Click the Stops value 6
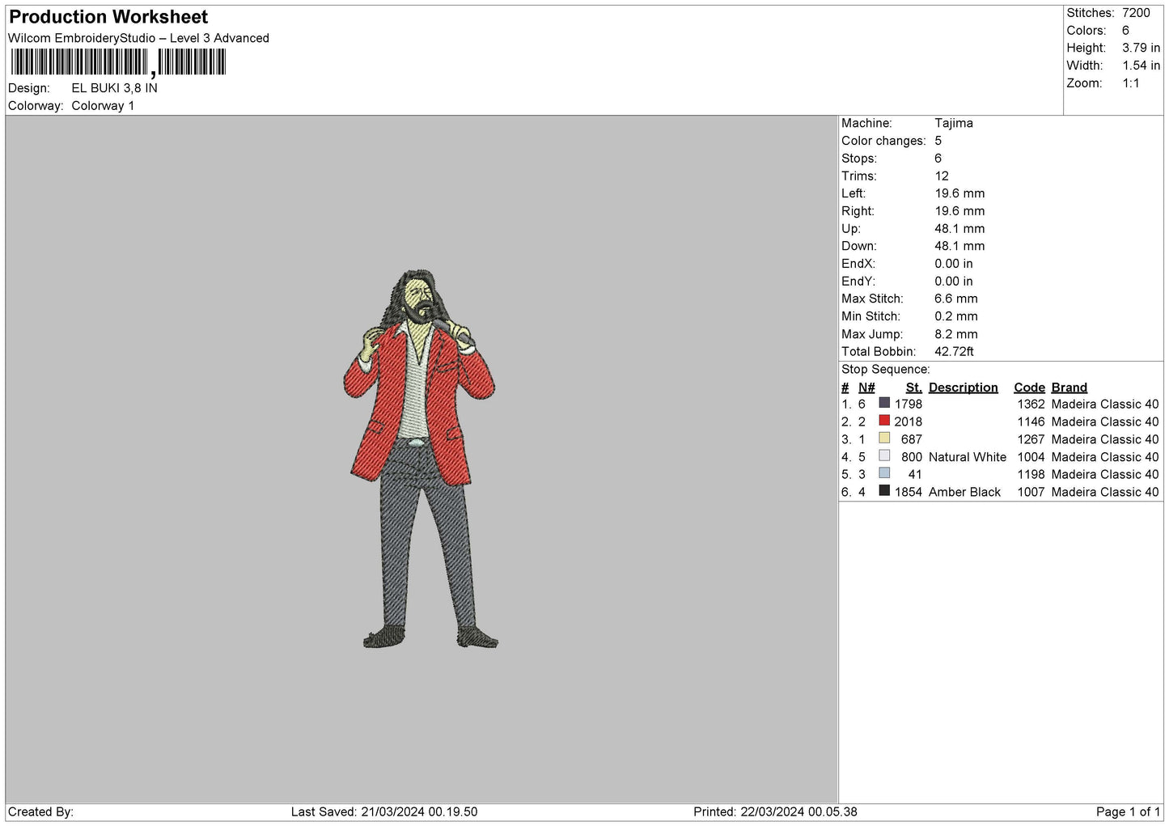The image size is (1169, 826). [x=938, y=159]
